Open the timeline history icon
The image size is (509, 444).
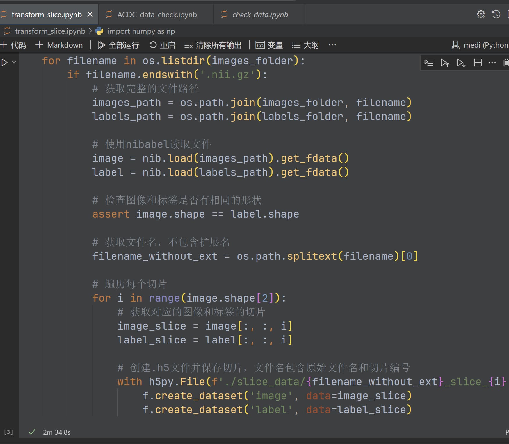496,14
